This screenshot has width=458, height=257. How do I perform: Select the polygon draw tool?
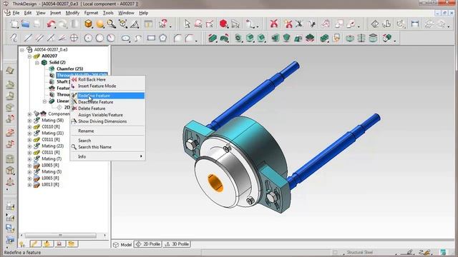(163, 38)
